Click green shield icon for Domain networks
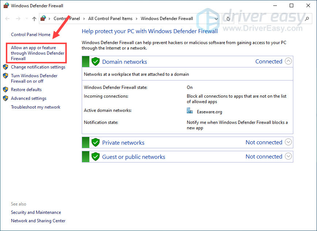This screenshot has width=317, height=231. [x=96, y=61]
